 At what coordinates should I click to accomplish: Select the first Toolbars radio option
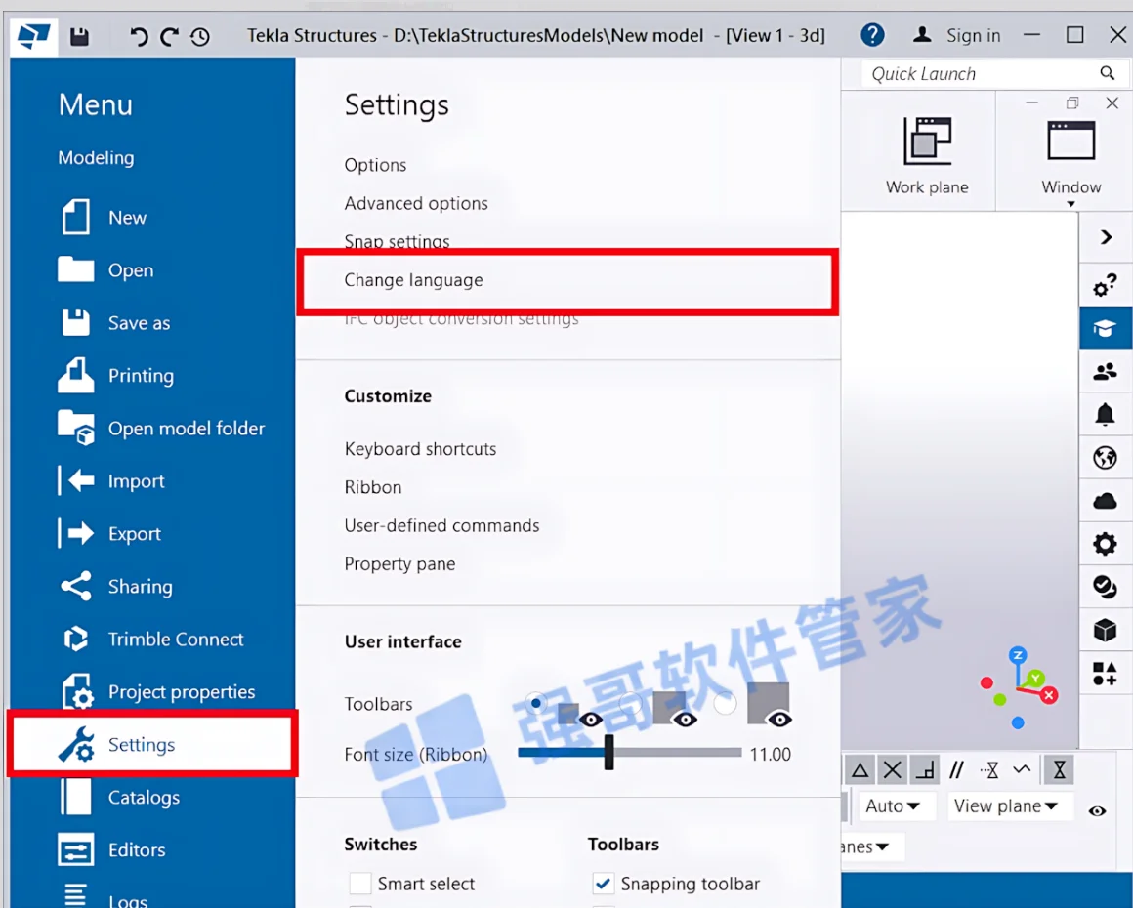[535, 703]
